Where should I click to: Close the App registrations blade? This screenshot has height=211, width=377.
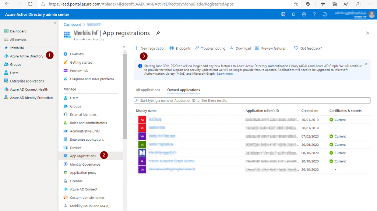pyautogui.click(x=367, y=33)
